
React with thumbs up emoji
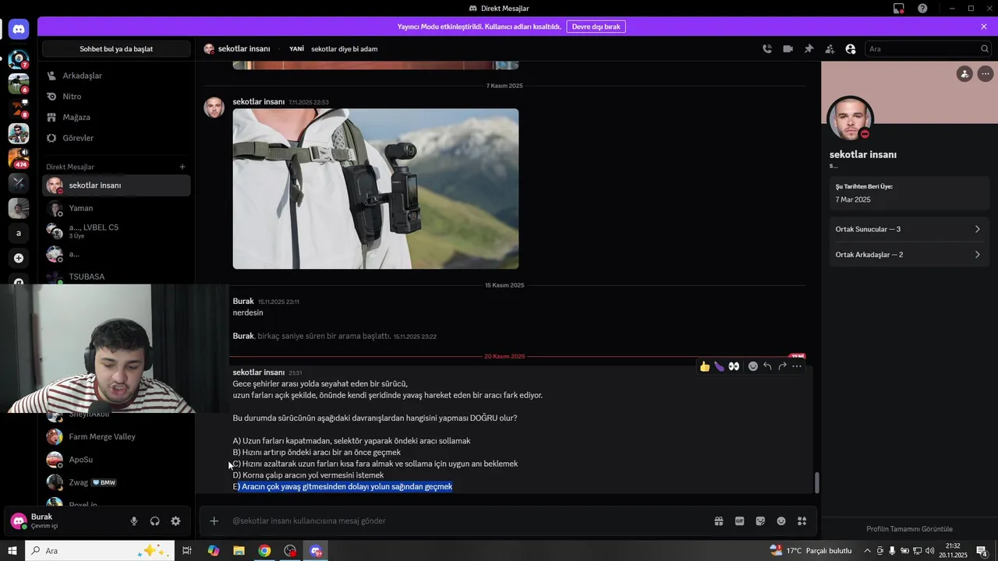point(705,366)
